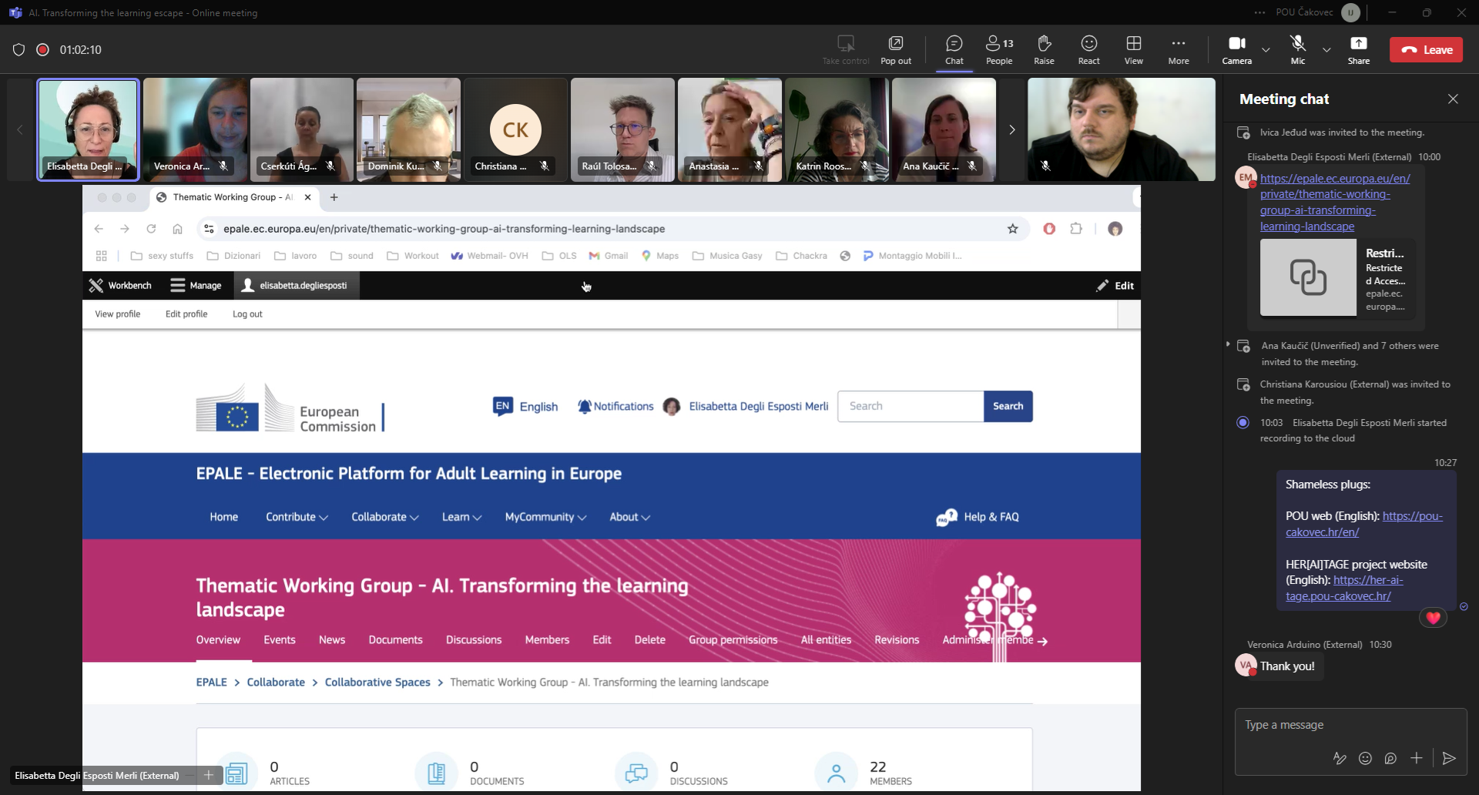Viewport: 1479px width, 795px height.
Task: Close the Meeting chat panel
Action: tap(1453, 99)
